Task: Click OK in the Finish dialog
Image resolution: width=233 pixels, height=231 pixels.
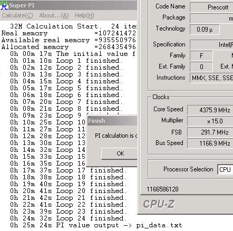Action: click(x=119, y=153)
